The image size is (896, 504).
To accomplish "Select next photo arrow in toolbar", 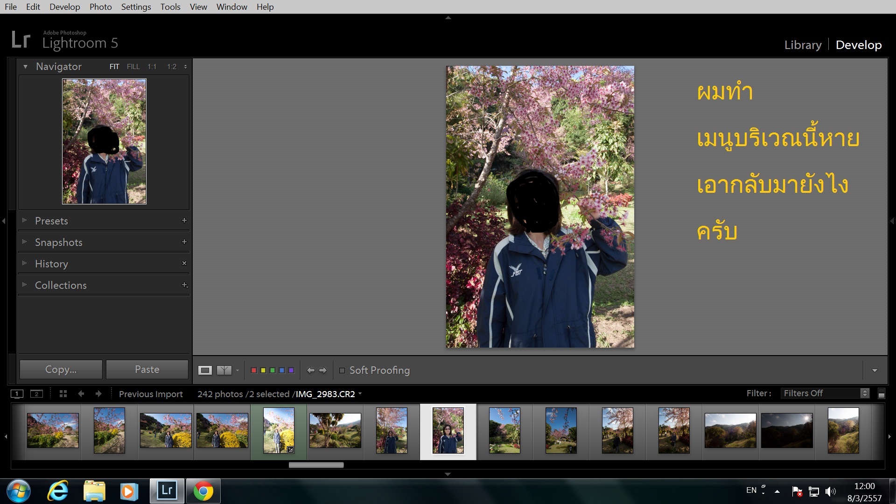I will (323, 370).
